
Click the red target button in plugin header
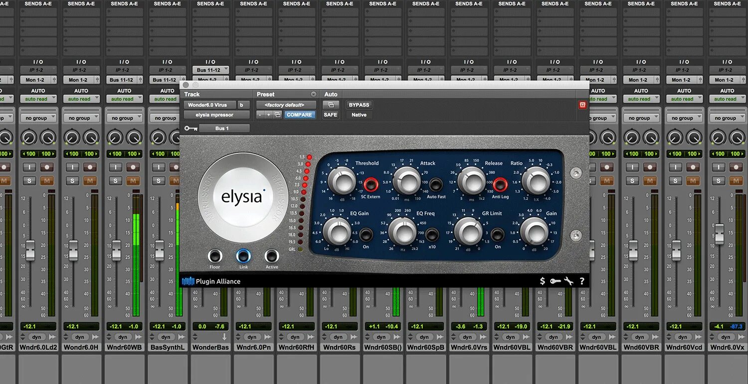[582, 105]
